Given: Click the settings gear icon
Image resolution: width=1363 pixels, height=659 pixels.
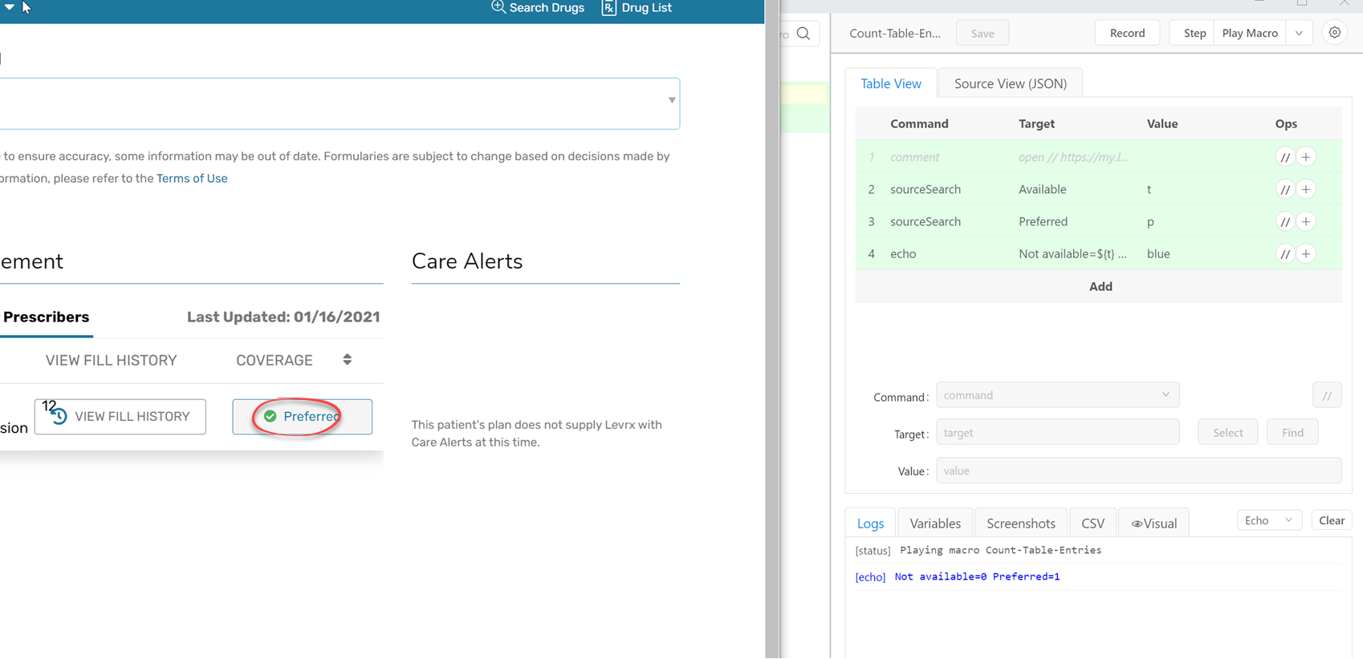Looking at the screenshot, I should 1334,33.
